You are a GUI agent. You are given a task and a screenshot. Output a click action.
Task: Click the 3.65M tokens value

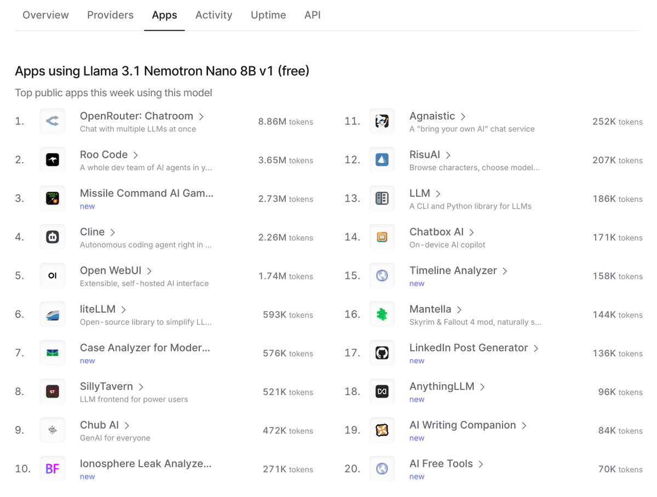(286, 160)
